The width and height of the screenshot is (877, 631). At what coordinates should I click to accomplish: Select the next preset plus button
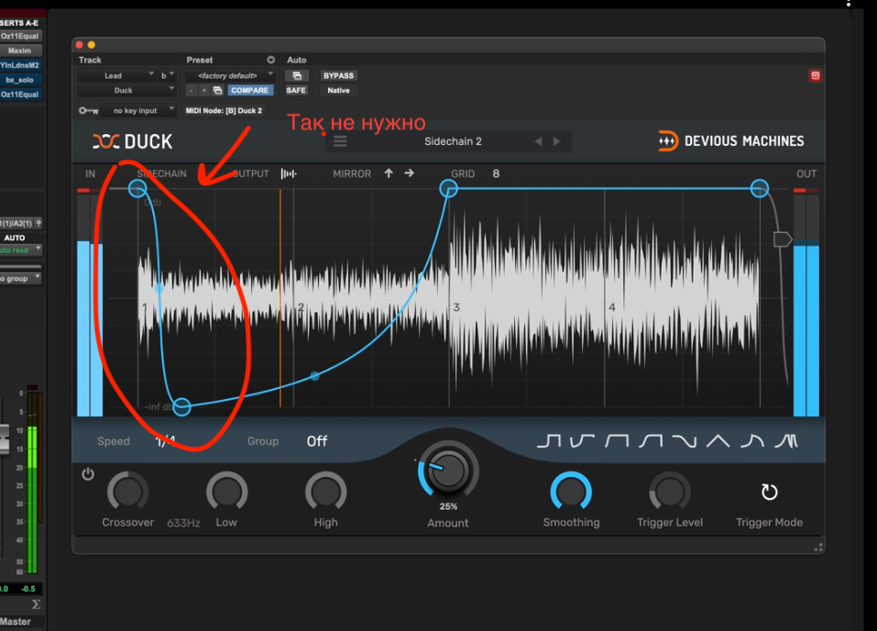click(204, 90)
